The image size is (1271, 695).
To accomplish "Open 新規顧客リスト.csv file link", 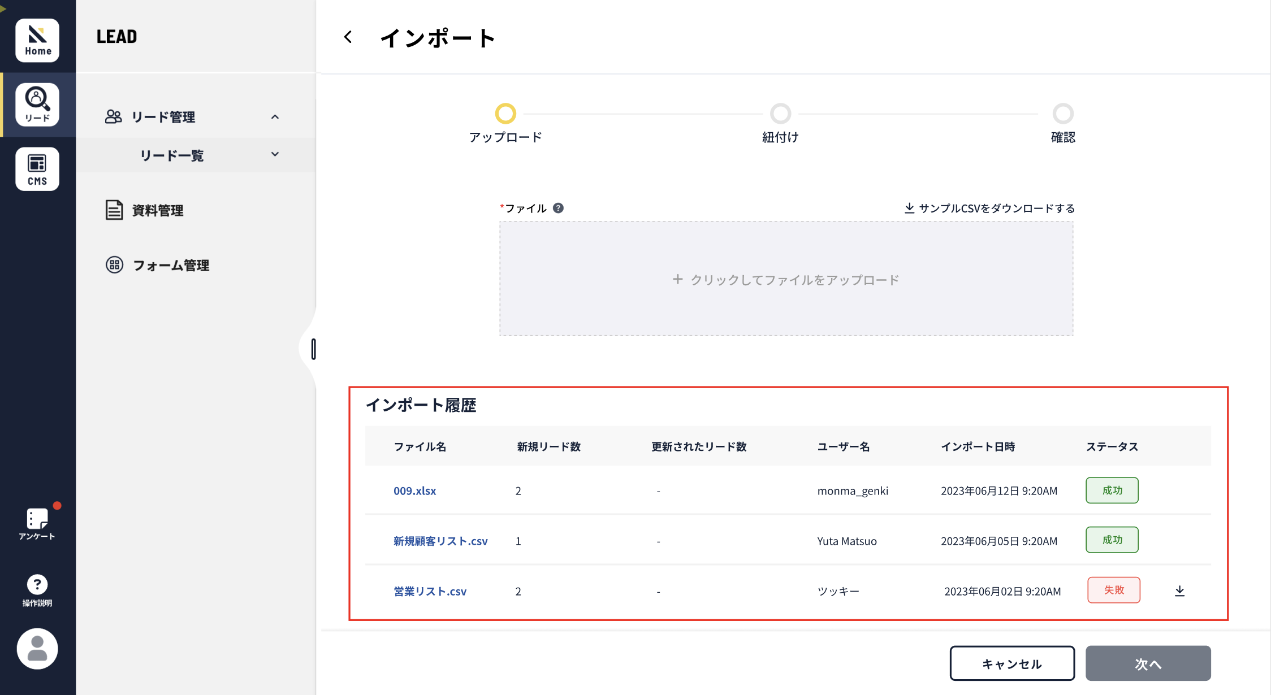I will point(440,541).
